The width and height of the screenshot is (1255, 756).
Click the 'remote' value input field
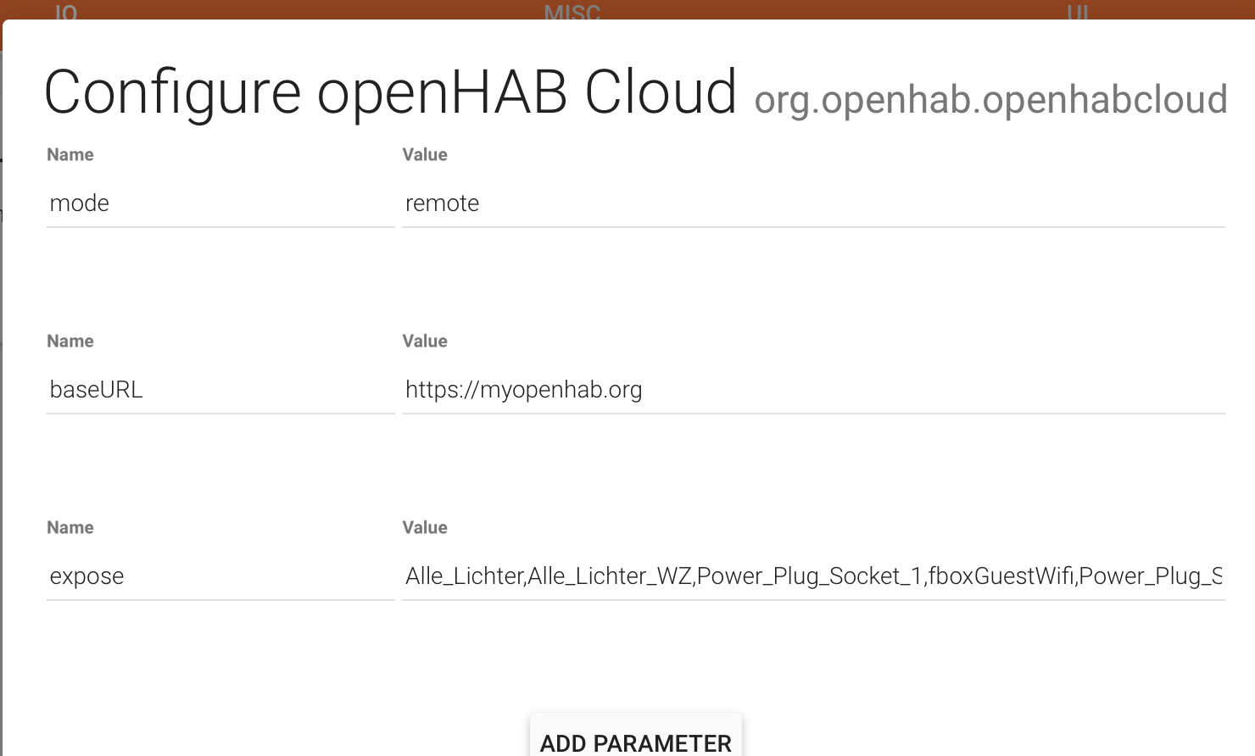[813, 203]
